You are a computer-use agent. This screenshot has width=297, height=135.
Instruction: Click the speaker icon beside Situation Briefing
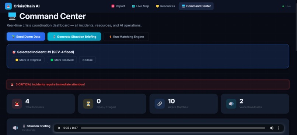tap(15, 128)
